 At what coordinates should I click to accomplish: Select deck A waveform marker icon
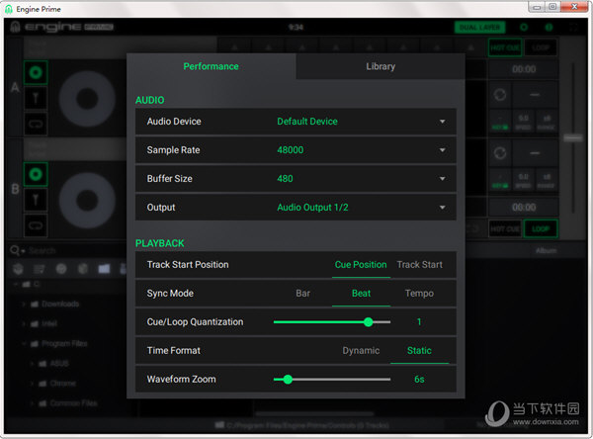36,98
